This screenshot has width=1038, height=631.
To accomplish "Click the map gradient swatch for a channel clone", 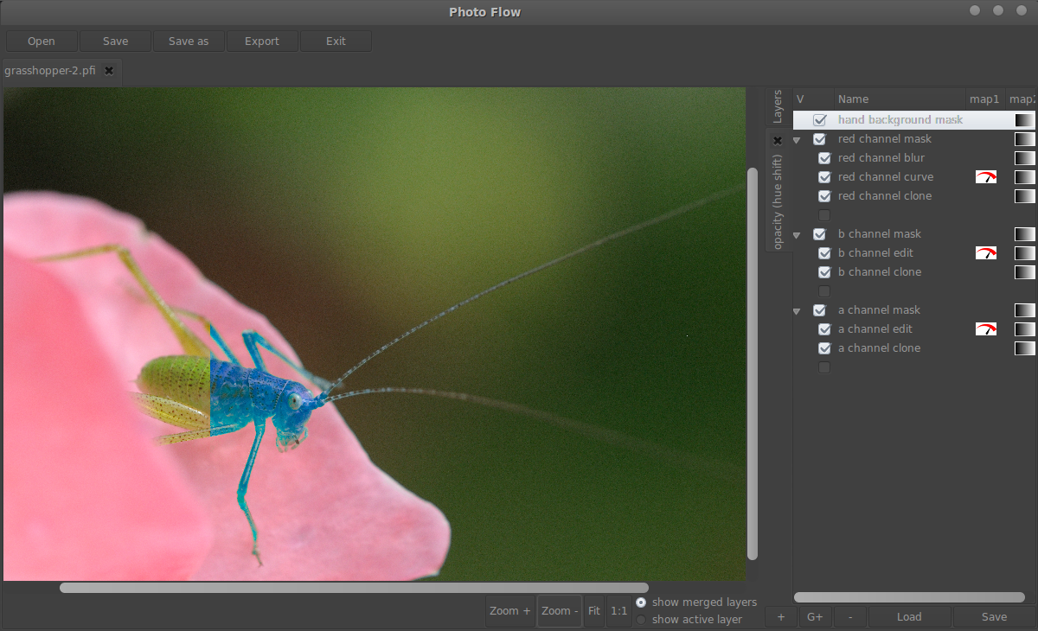I will tap(1024, 347).
